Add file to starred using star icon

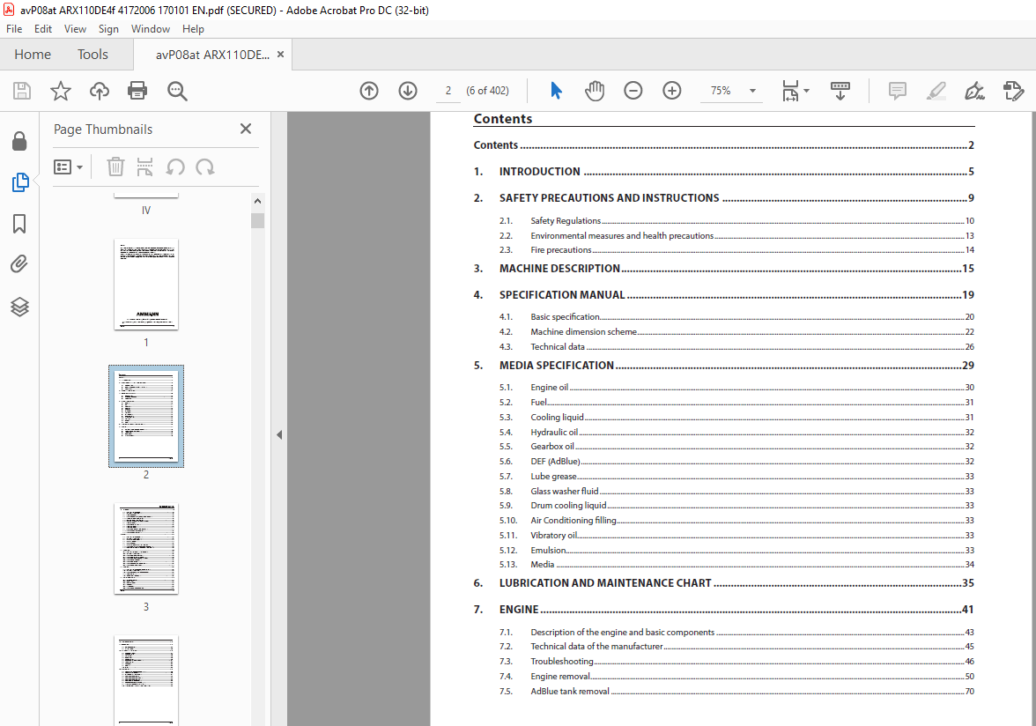point(61,91)
